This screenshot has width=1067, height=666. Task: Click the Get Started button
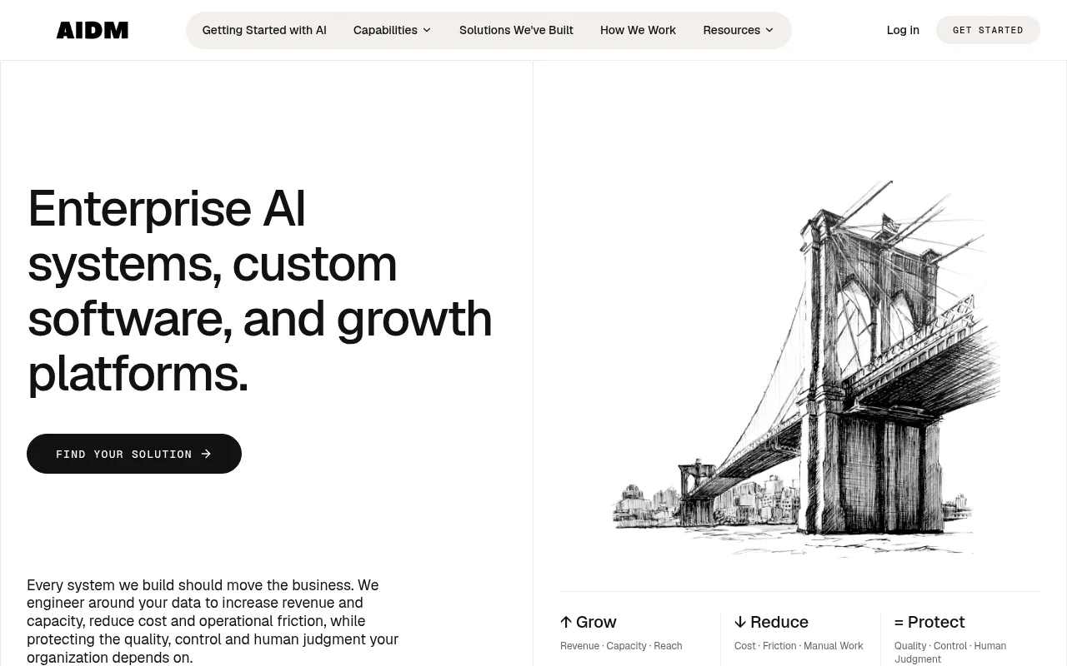tap(988, 30)
